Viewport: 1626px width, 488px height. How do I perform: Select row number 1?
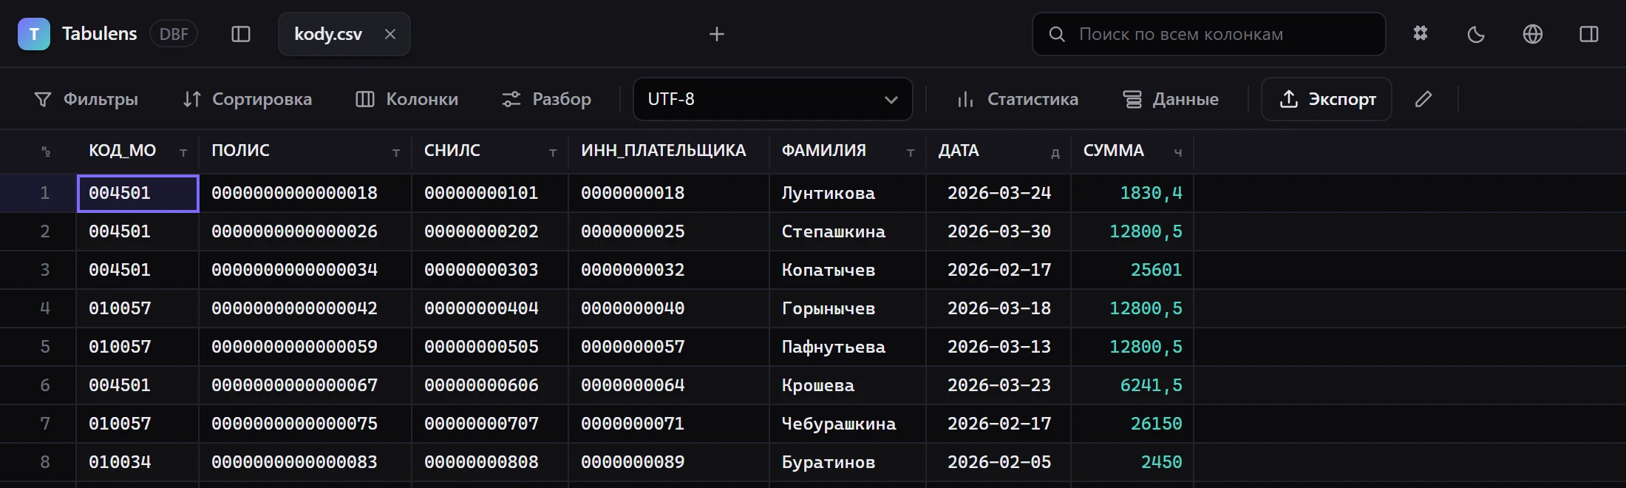(45, 194)
